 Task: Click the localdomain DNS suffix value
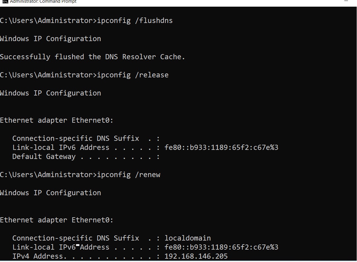[187, 238]
